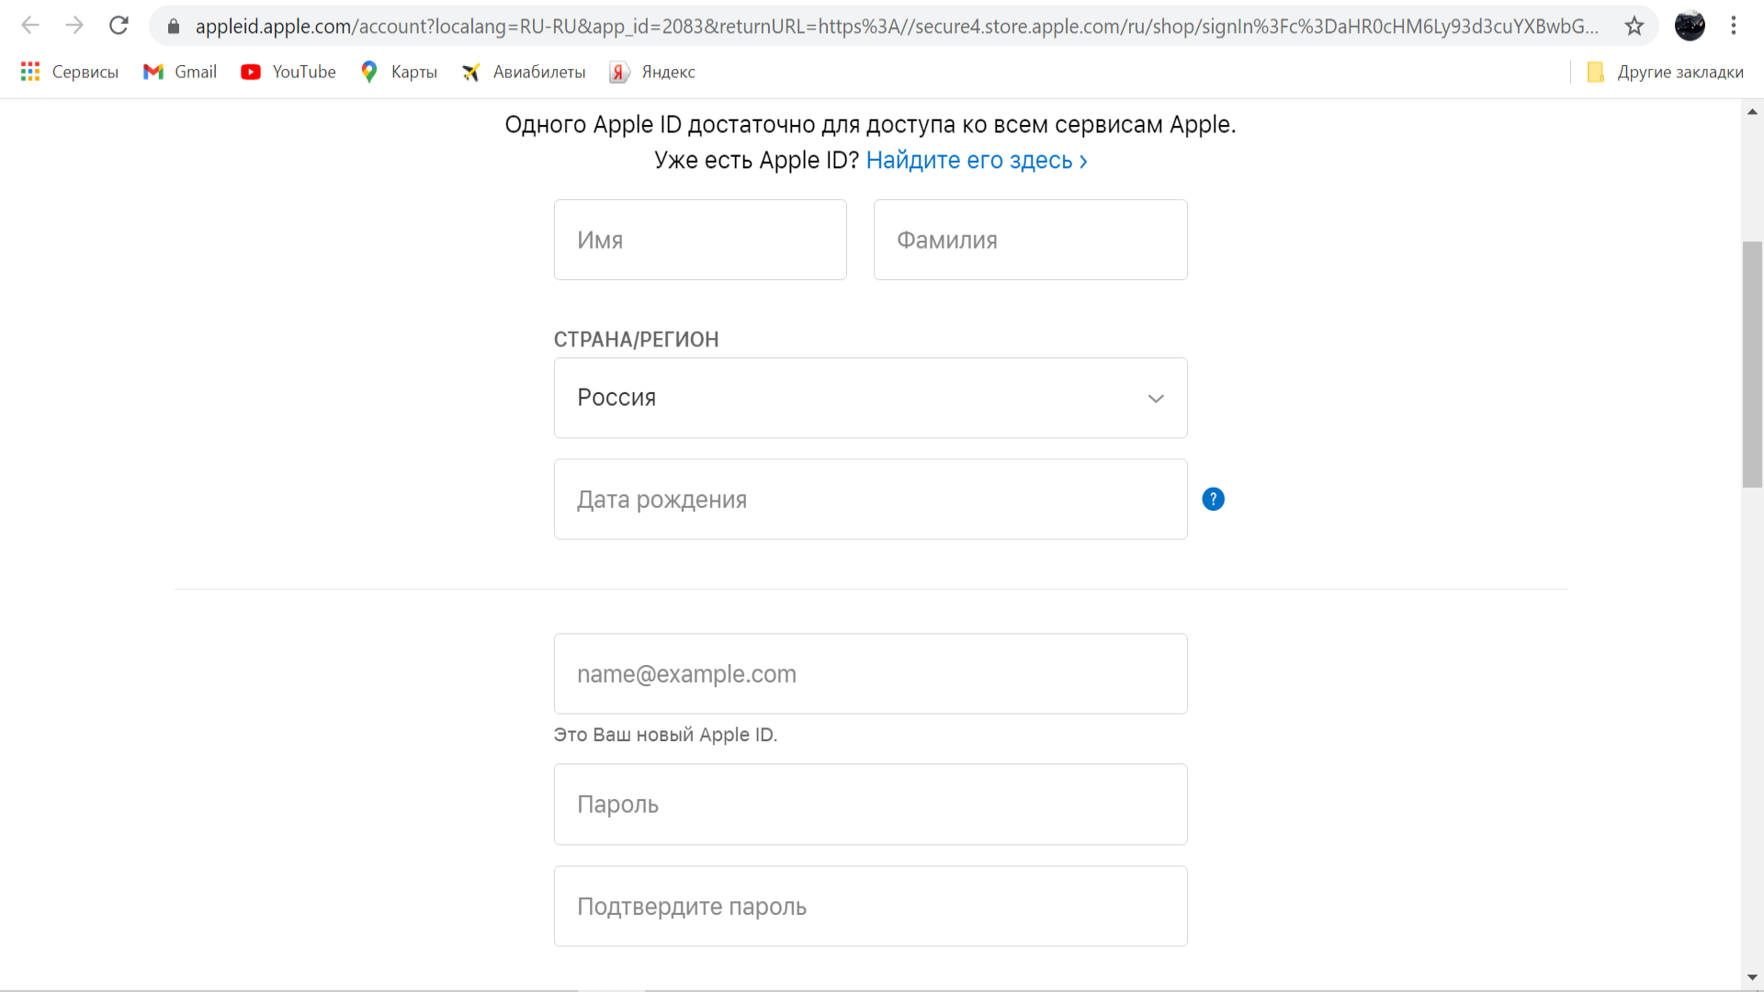Click the scrollbar up arrow

click(1752, 111)
